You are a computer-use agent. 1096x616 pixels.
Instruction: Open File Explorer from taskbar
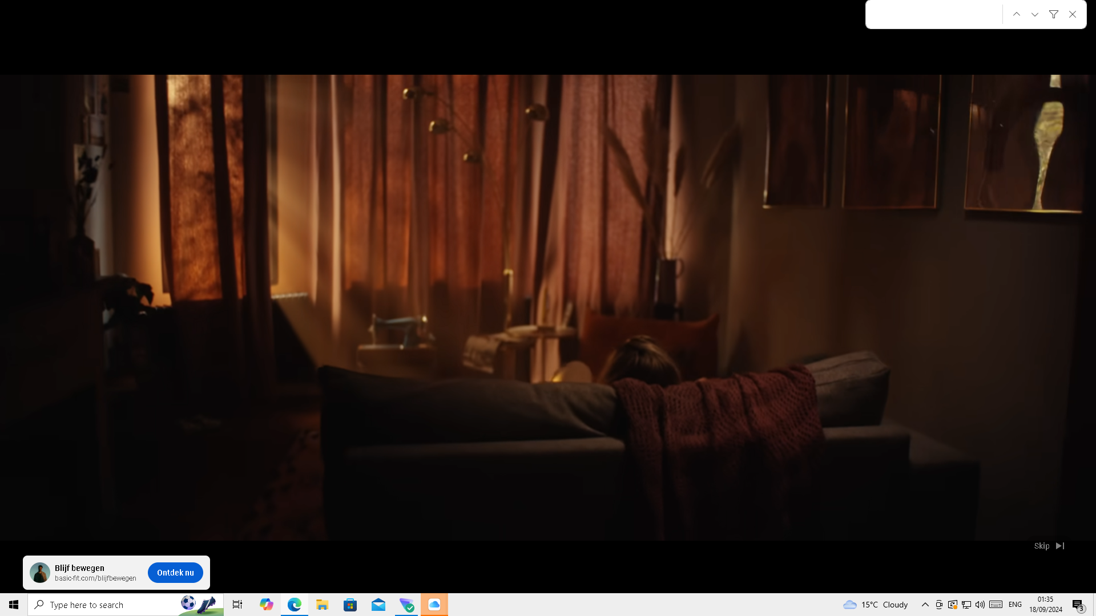coord(322,605)
